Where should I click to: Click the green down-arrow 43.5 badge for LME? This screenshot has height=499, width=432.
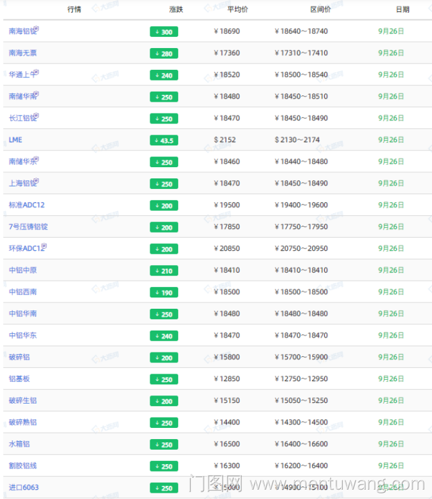164,140
